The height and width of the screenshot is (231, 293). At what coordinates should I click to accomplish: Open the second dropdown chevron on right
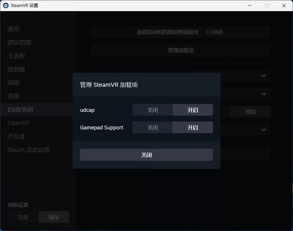coord(264,94)
